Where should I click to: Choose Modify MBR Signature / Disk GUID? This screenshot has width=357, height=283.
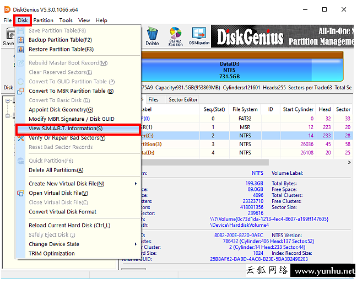pyautogui.click(x=72, y=119)
